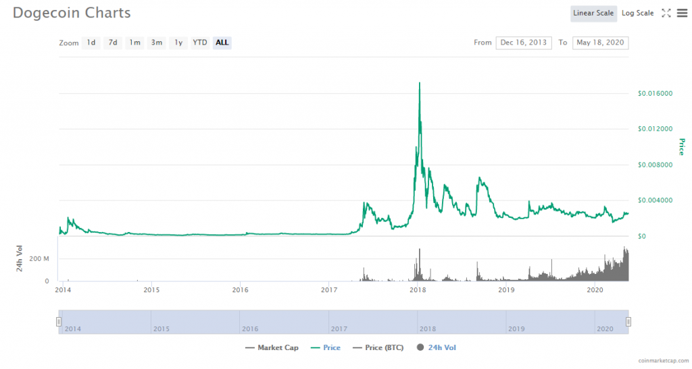Viewport: 692px width, 369px height.
Task: Edit the To date field May 18, 2020
Action: (600, 42)
